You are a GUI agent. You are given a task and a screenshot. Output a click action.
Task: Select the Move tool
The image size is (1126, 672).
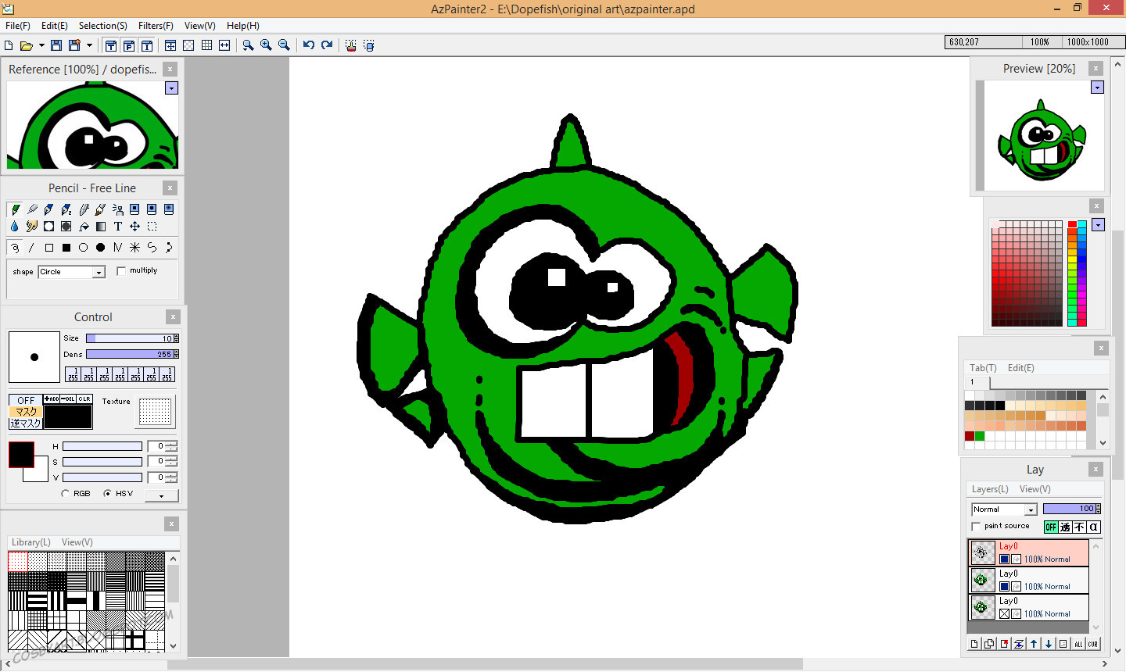(x=135, y=227)
